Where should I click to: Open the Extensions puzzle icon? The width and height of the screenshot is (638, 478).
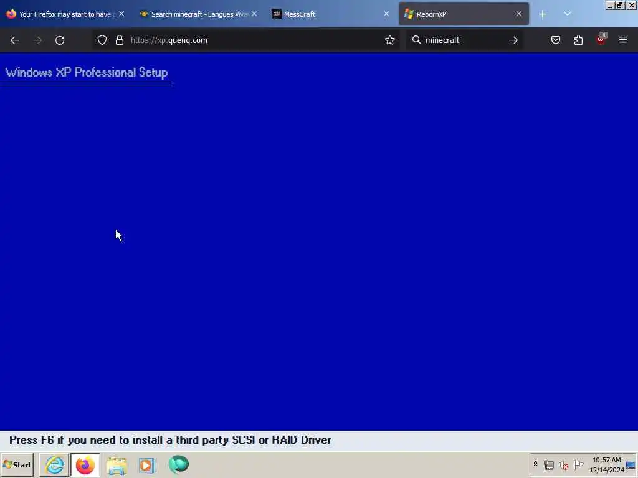point(578,40)
